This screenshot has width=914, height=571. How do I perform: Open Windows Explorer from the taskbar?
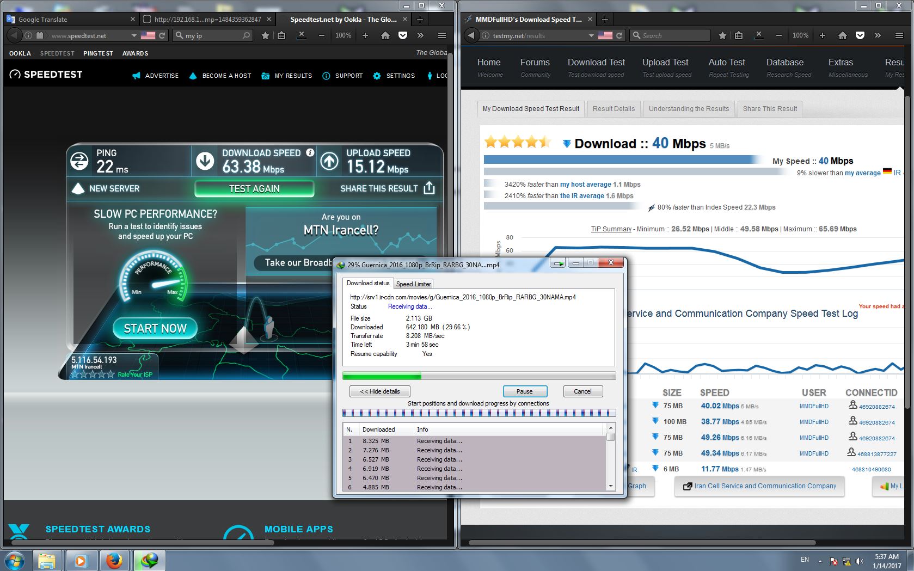[x=47, y=560]
